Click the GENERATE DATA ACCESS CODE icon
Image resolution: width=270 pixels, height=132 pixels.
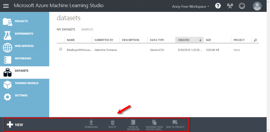(154, 122)
